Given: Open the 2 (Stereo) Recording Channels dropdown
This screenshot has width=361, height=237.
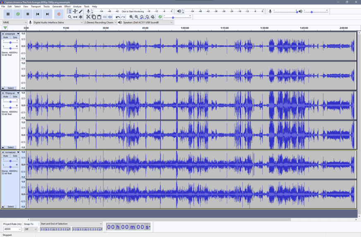Looking at the screenshot, I should [x=100, y=22].
